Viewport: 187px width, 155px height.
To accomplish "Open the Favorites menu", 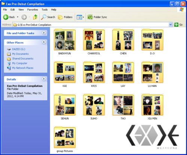I will pyautogui.click(x=33, y=10).
